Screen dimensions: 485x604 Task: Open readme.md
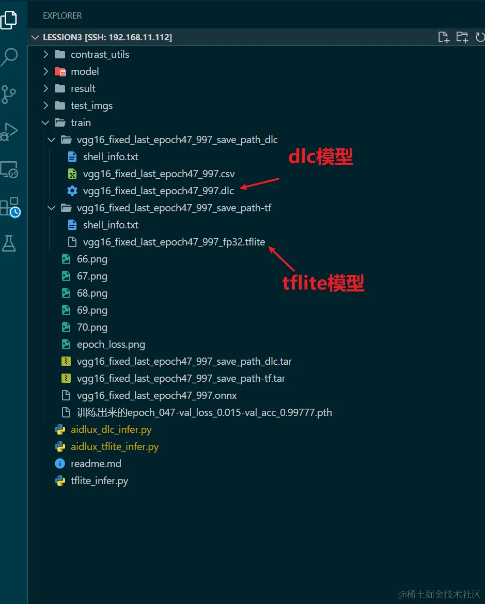(96, 463)
